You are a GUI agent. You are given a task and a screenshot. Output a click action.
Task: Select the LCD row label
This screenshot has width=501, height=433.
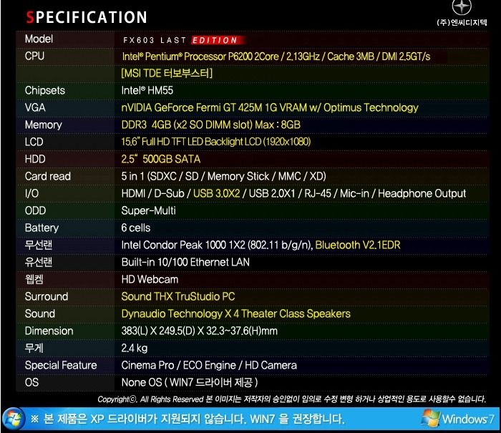tap(34, 142)
